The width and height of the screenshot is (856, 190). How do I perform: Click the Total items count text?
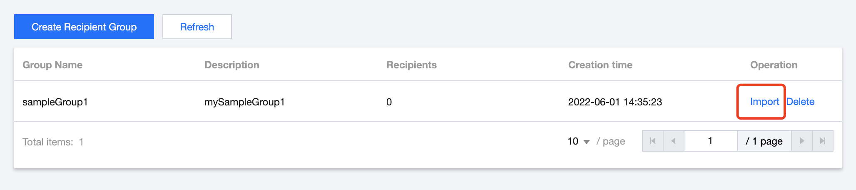click(x=53, y=142)
